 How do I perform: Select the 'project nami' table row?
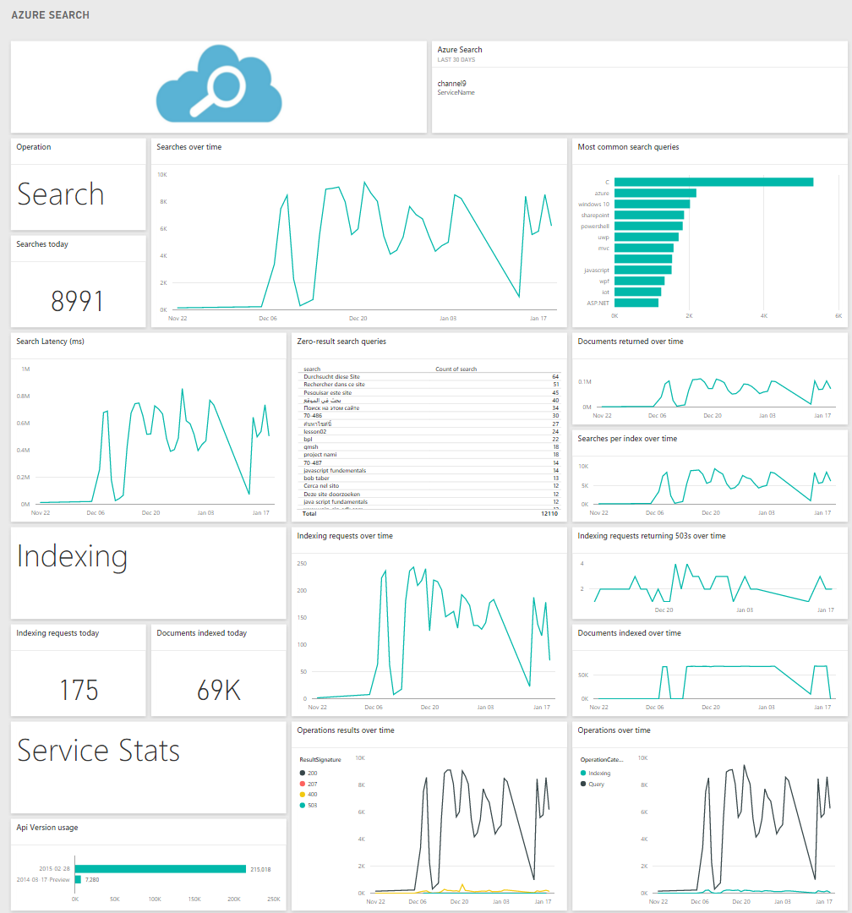click(431, 455)
